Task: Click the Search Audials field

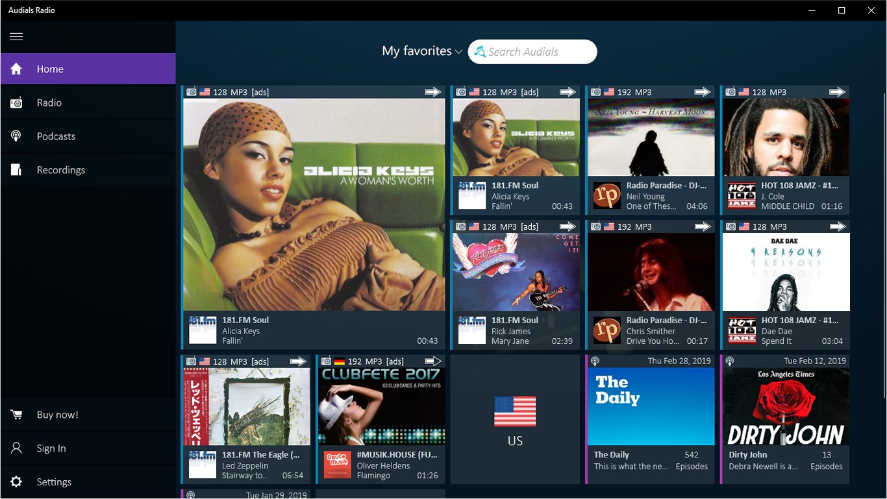Action: pos(532,52)
